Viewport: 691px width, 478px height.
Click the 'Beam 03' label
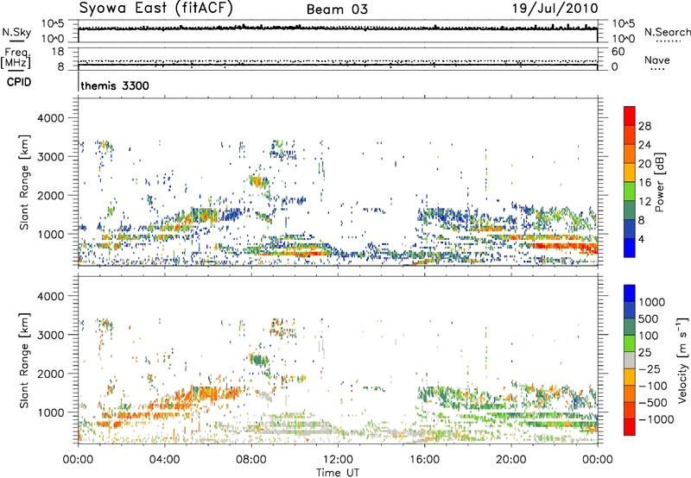point(337,9)
